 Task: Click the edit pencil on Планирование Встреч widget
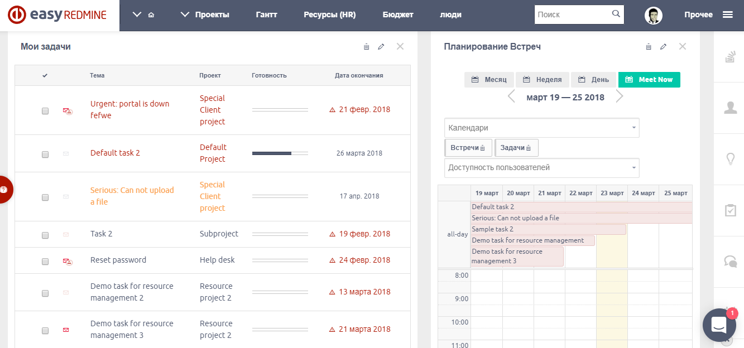[664, 47]
